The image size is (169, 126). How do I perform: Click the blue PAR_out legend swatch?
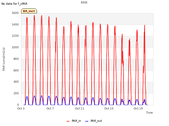coord(87,121)
